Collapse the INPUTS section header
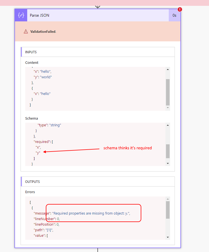 point(31,52)
